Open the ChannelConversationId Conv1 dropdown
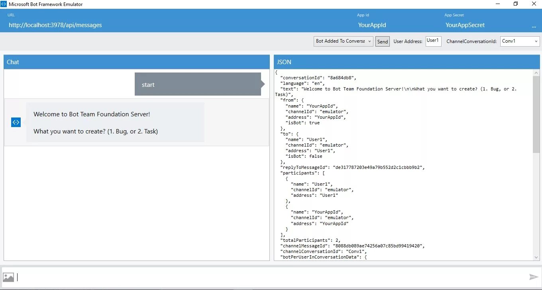The height and width of the screenshot is (290, 542). click(x=520, y=41)
